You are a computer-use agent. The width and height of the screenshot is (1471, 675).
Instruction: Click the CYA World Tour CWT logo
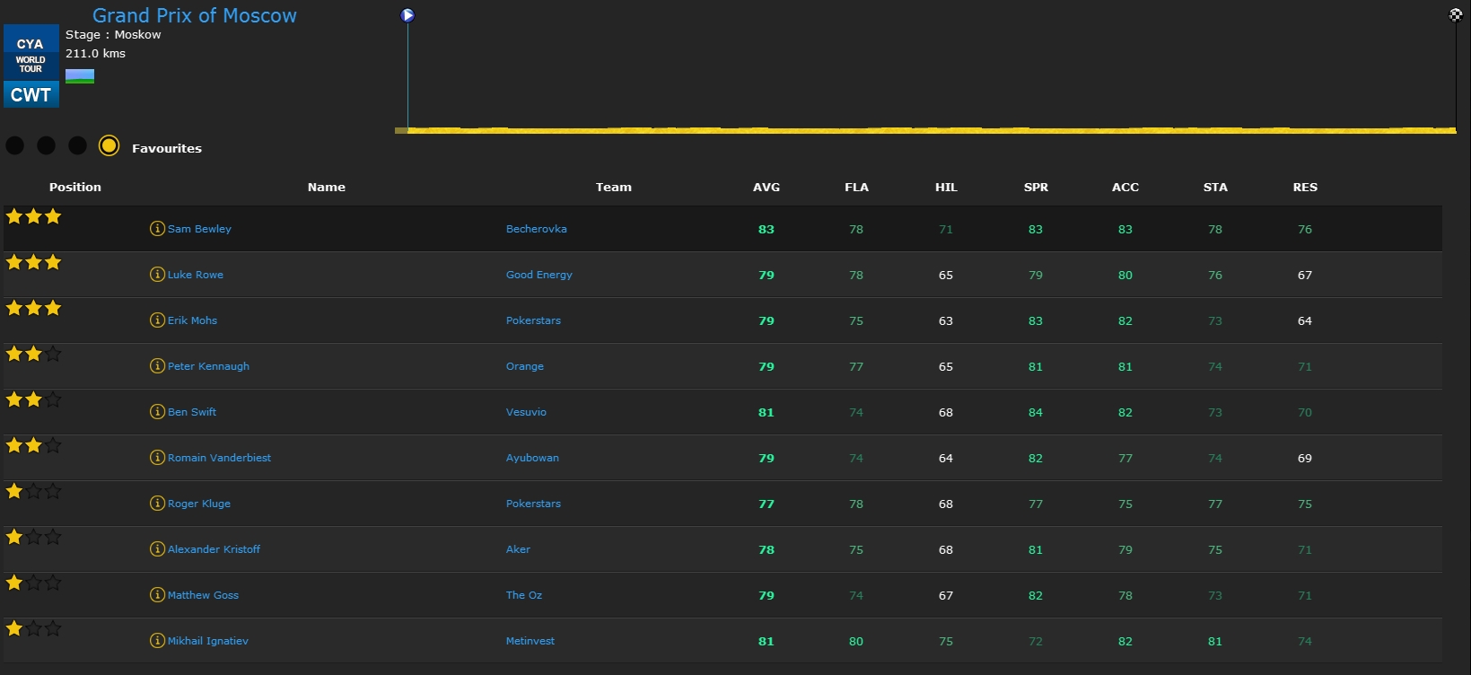pyautogui.click(x=31, y=66)
